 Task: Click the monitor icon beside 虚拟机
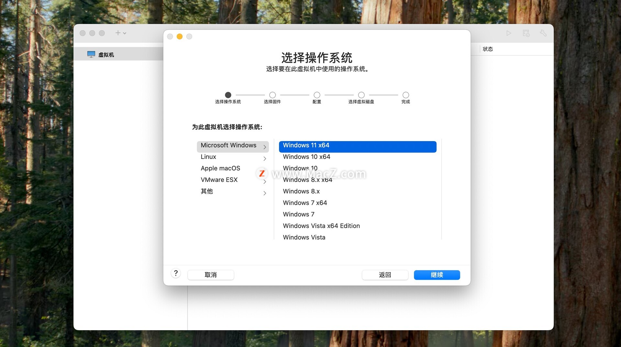point(91,54)
